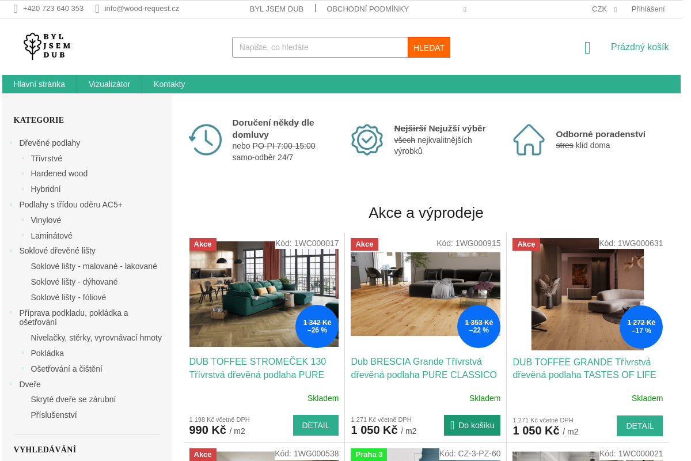Select Nivelačky, stěrky, vyrovnávací hmoty

tap(96, 338)
